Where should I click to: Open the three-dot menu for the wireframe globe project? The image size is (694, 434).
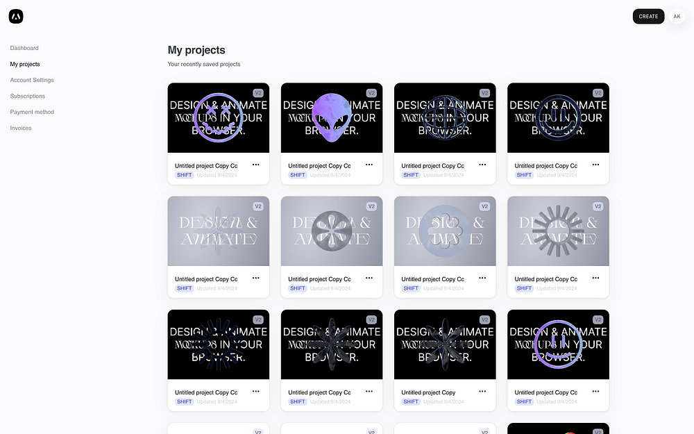(482, 165)
